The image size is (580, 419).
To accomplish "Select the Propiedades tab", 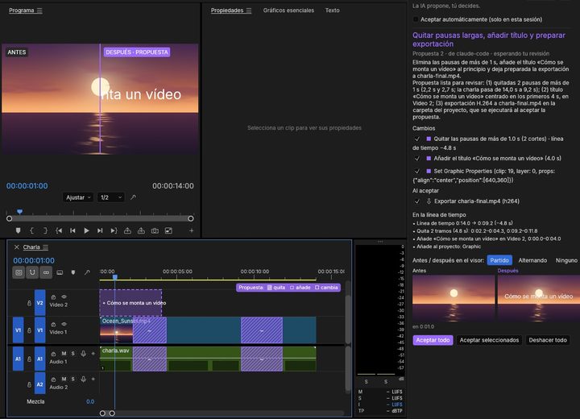I will click(226, 10).
